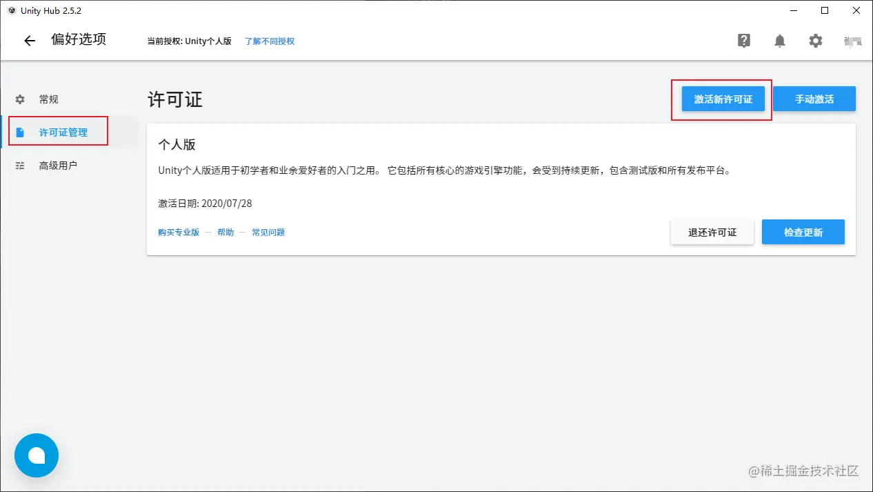Click the 退还许可证 button
873x492 pixels.
point(712,233)
